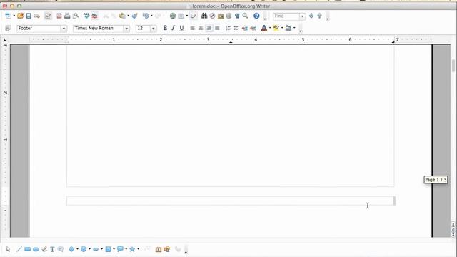Select the Text drawing tool
This screenshot has height=257, width=457.
[x=52, y=249]
